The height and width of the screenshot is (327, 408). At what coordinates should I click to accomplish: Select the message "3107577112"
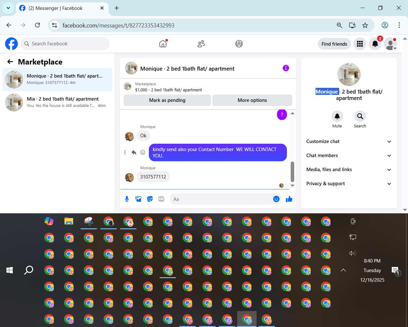pyautogui.click(x=153, y=177)
